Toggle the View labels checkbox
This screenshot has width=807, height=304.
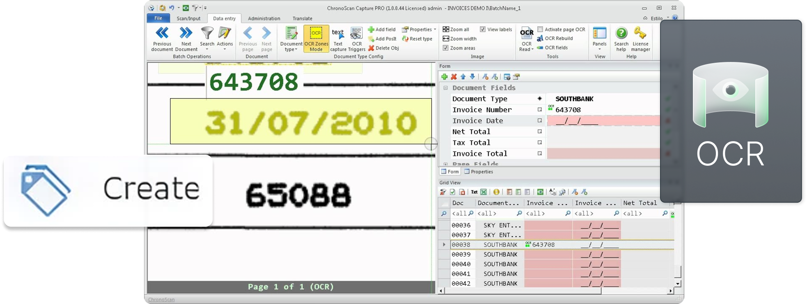[x=483, y=30]
